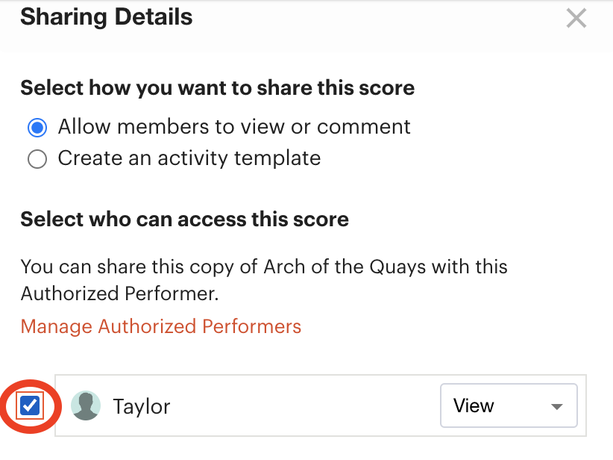
Task: Select the Allow members to view radio button
Action: 37,128
